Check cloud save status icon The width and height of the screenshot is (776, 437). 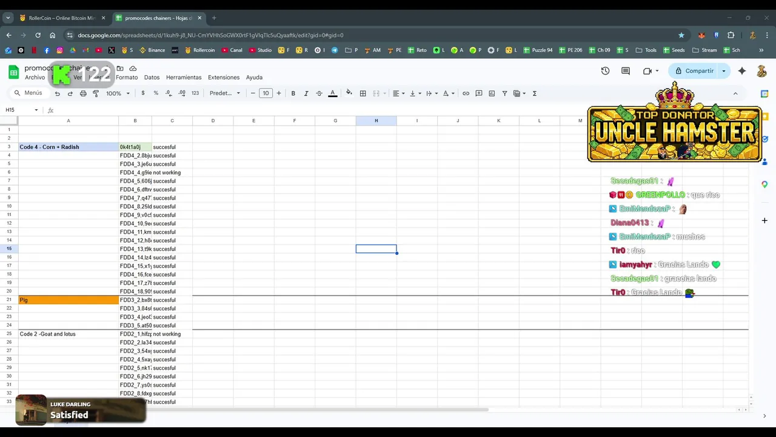pos(133,69)
